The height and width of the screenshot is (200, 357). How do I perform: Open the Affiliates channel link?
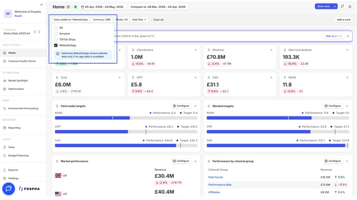tap(214, 192)
